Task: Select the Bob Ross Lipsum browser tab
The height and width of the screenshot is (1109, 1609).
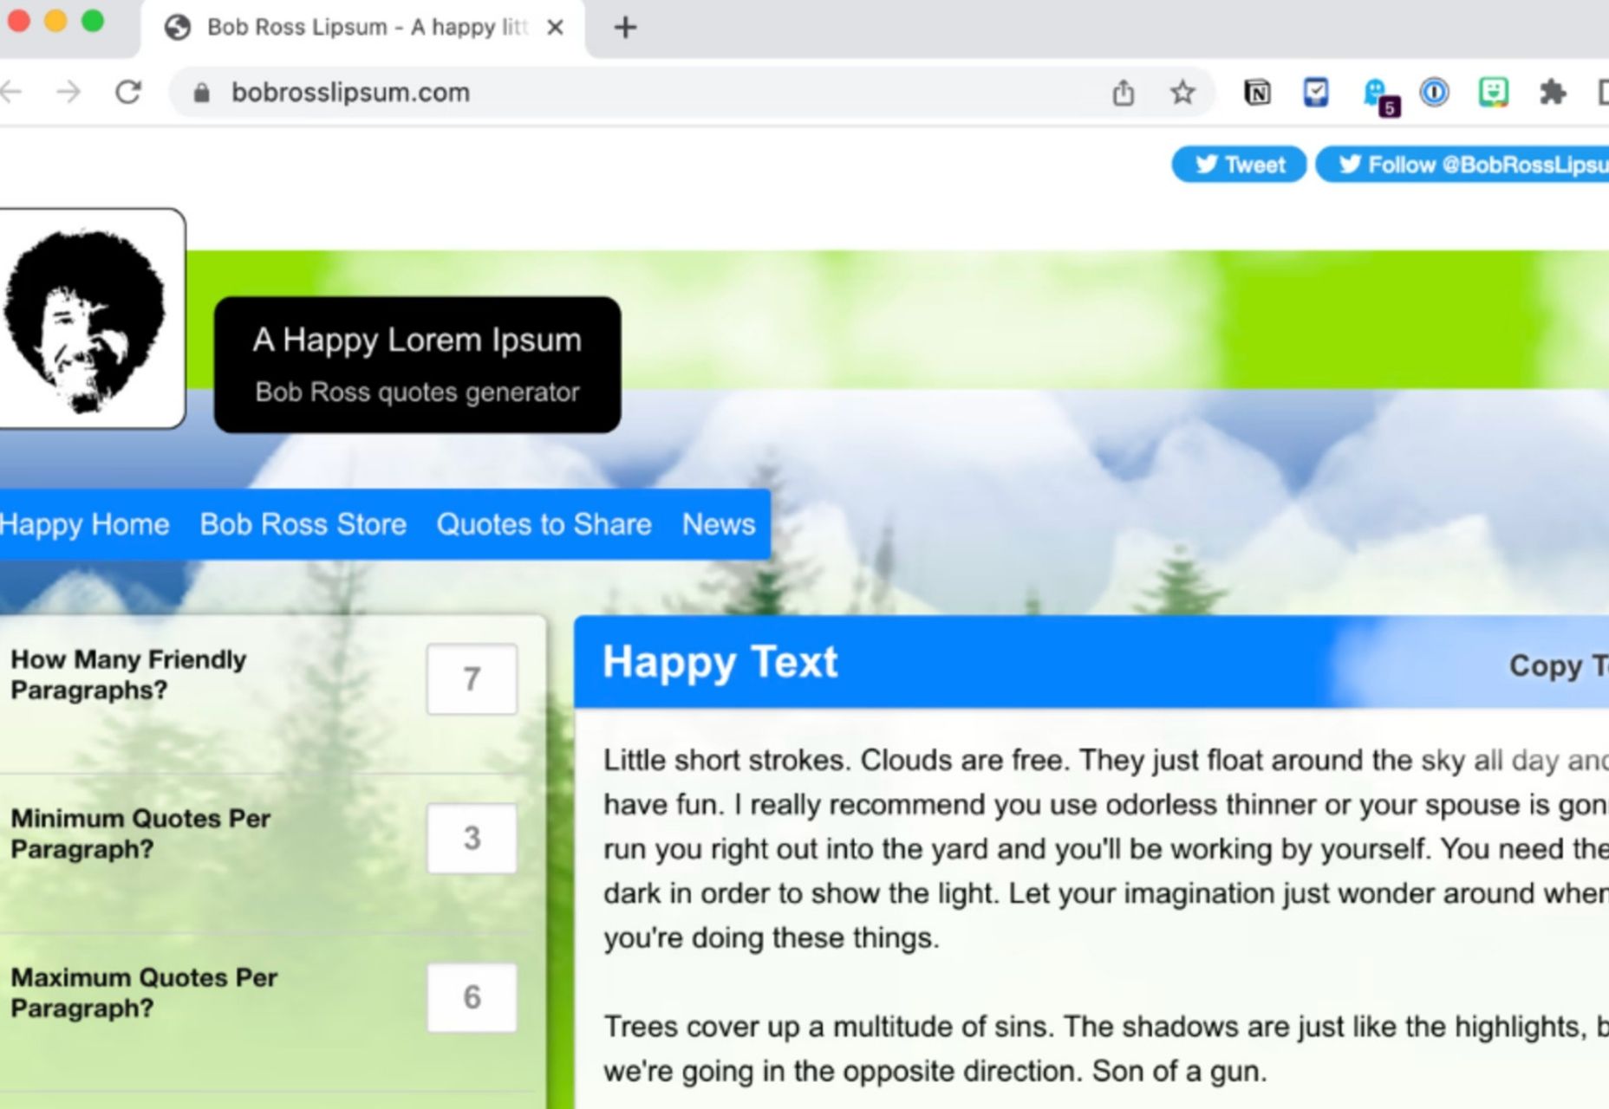Action: (362, 29)
